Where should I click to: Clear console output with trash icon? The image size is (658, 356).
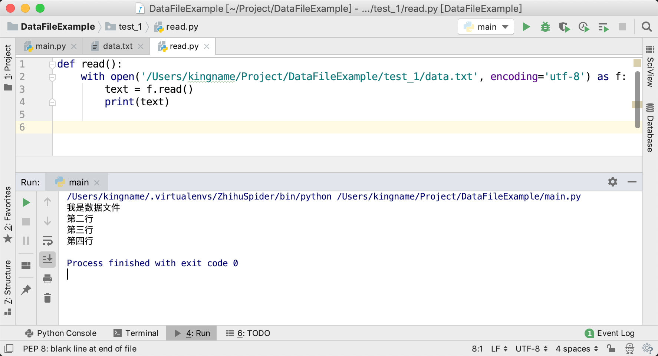(x=47, y=298)
